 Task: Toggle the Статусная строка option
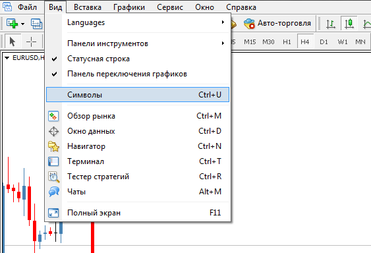(x=138, y=59)
